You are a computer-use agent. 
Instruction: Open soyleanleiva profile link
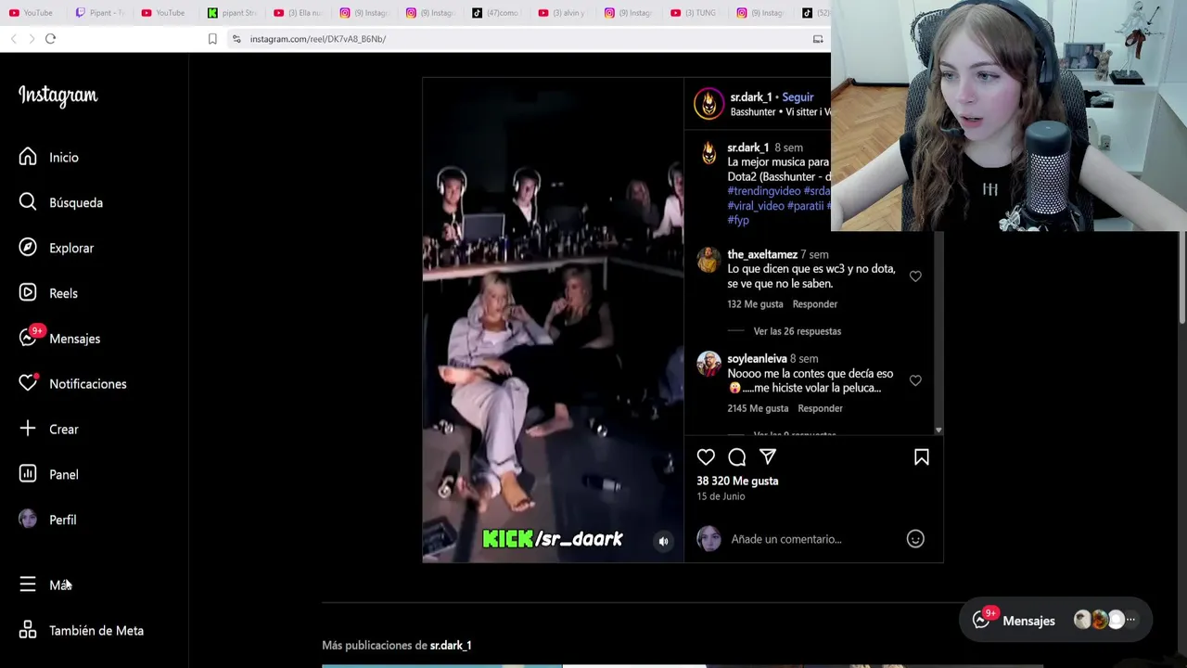(757, 358)
